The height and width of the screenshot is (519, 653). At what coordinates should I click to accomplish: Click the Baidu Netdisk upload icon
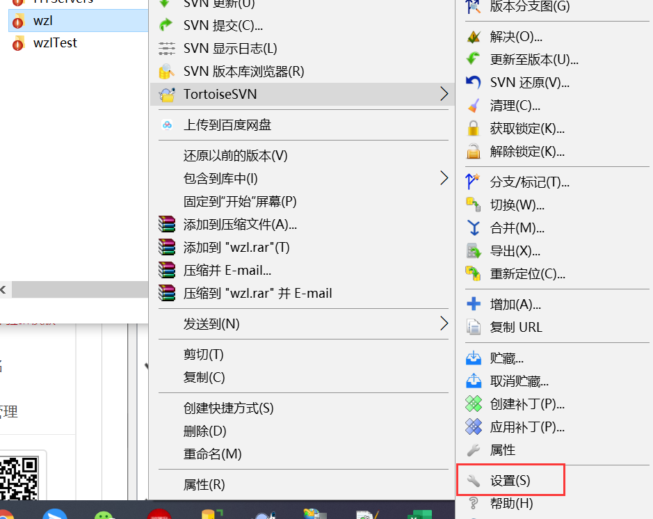pyautogui.click(x=167, y=125)
